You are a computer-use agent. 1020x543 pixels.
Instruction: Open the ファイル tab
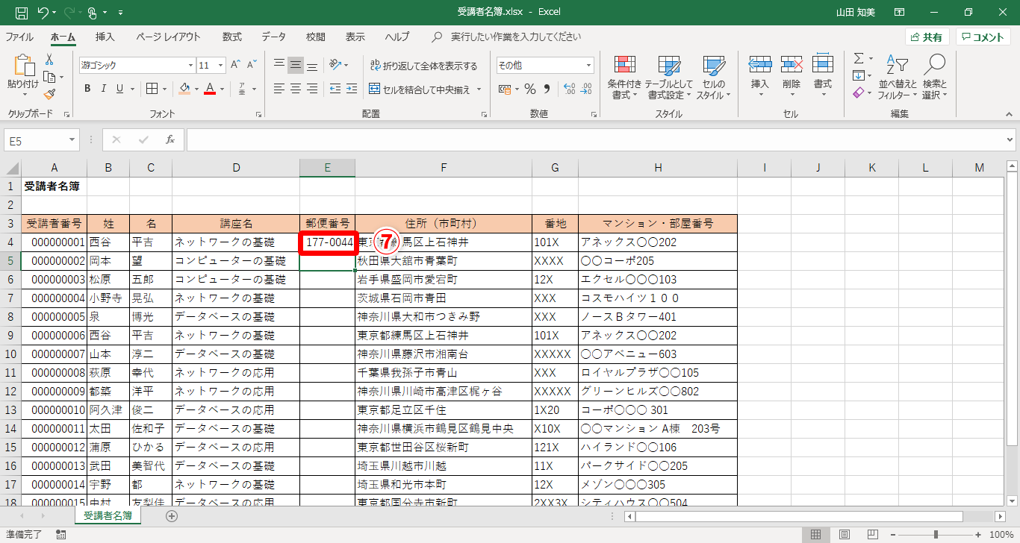click(19, 37)
